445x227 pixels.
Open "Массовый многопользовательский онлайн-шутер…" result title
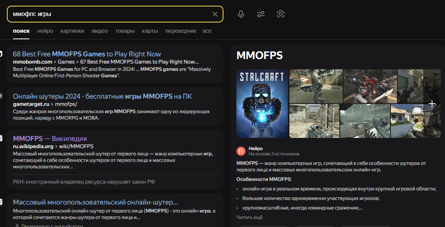[95, 202]
